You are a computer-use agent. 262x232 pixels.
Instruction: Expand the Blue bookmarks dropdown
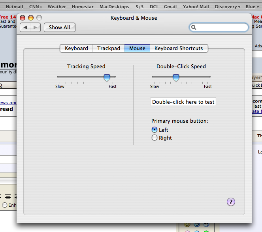(252, 7)
